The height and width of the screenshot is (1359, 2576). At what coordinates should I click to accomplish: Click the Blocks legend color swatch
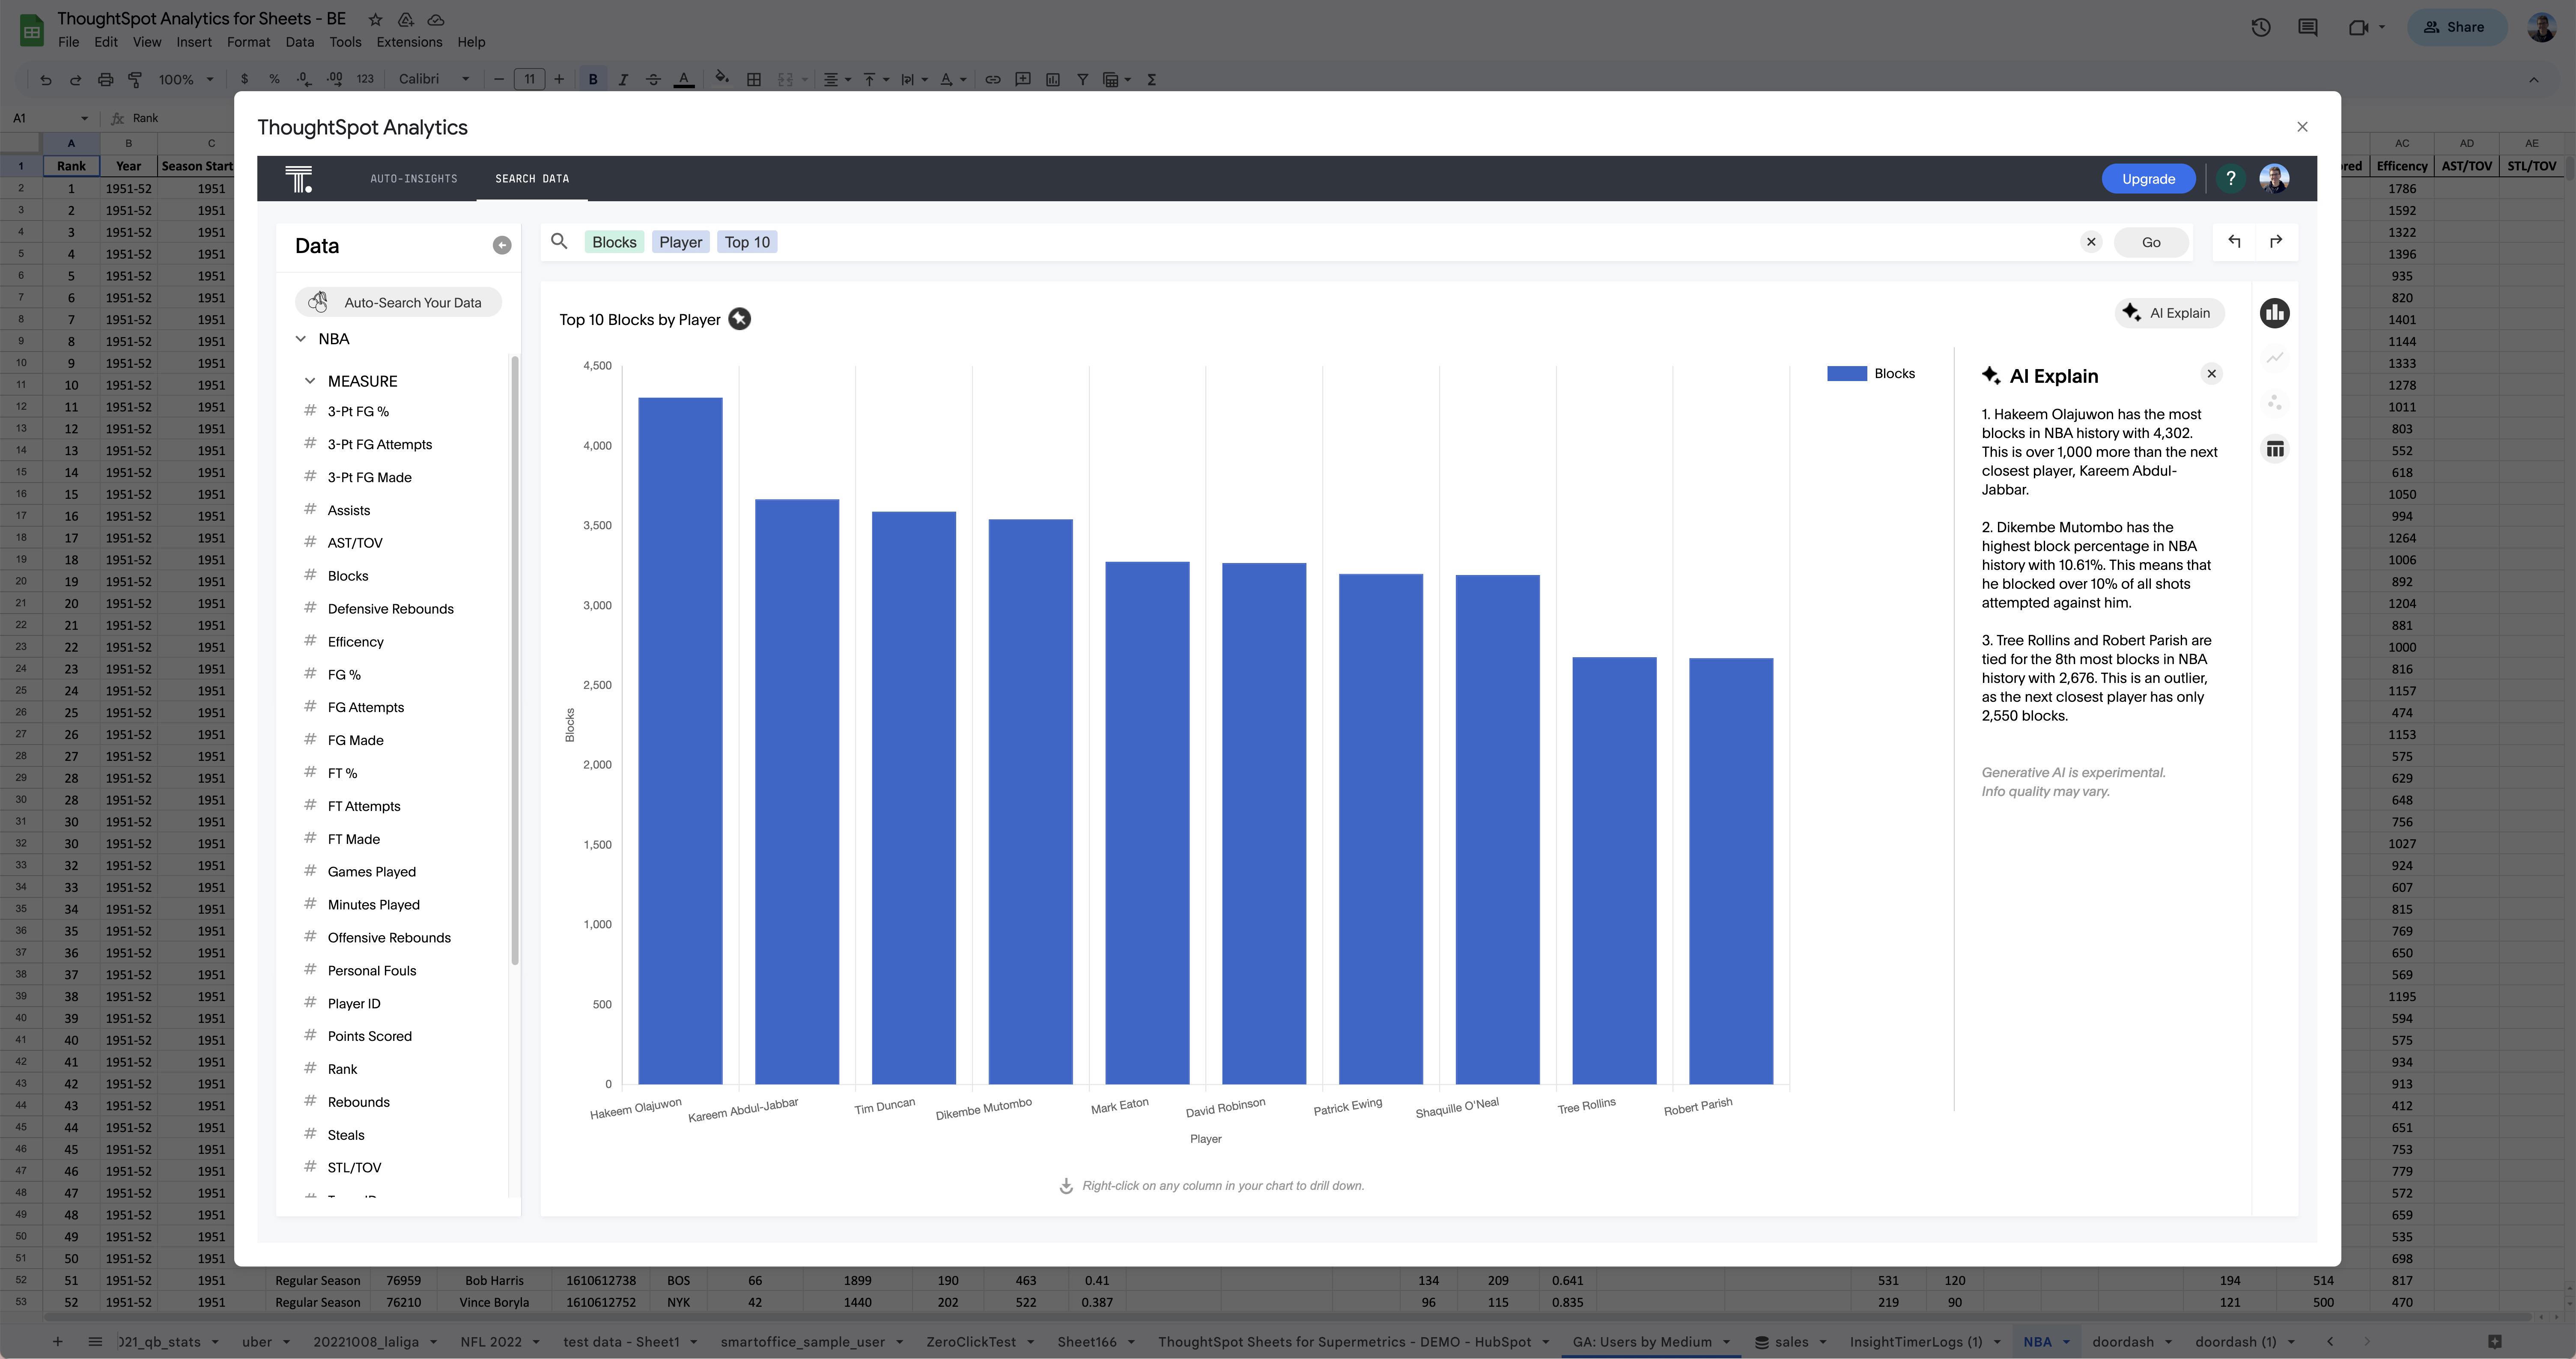1847,374
